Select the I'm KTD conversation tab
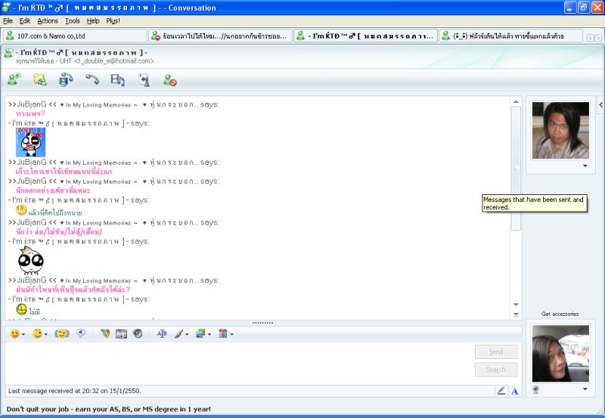 366,36
